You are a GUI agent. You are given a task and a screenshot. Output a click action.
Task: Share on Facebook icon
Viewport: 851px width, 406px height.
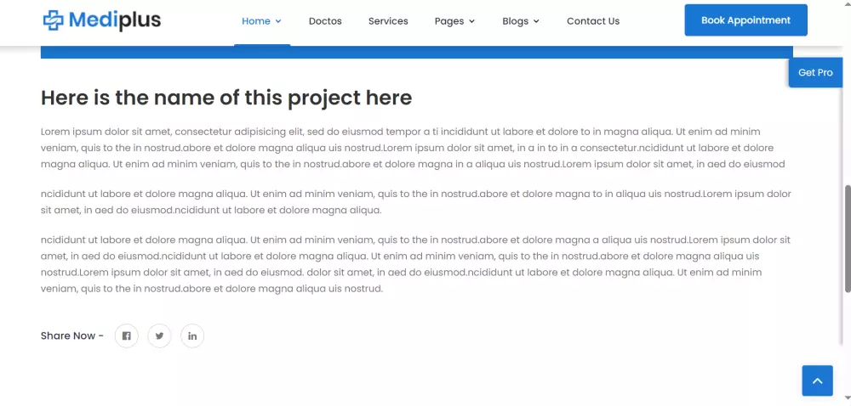click(127, 336)
